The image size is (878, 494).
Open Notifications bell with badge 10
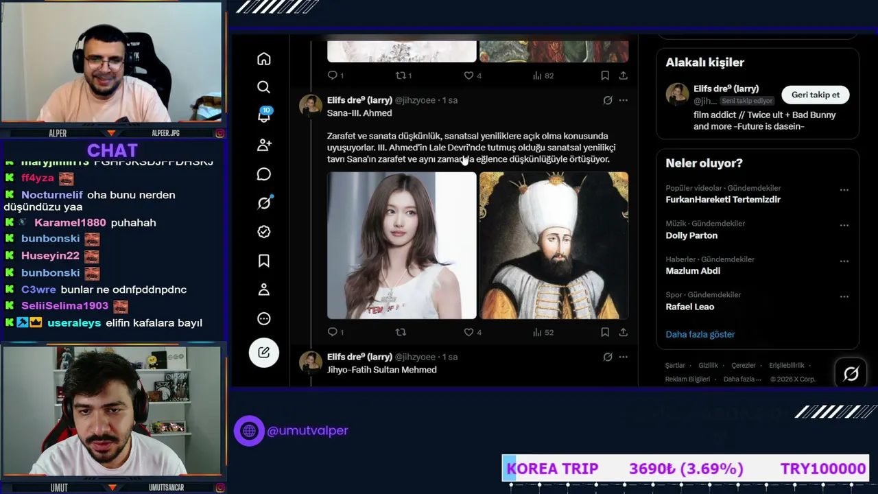(x=264, y=115)
